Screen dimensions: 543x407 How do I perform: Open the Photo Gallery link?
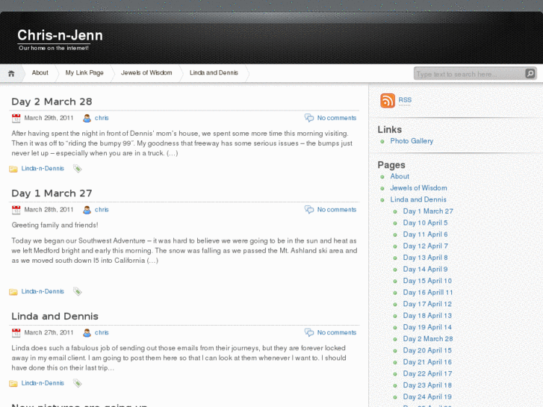coord(412,141)
